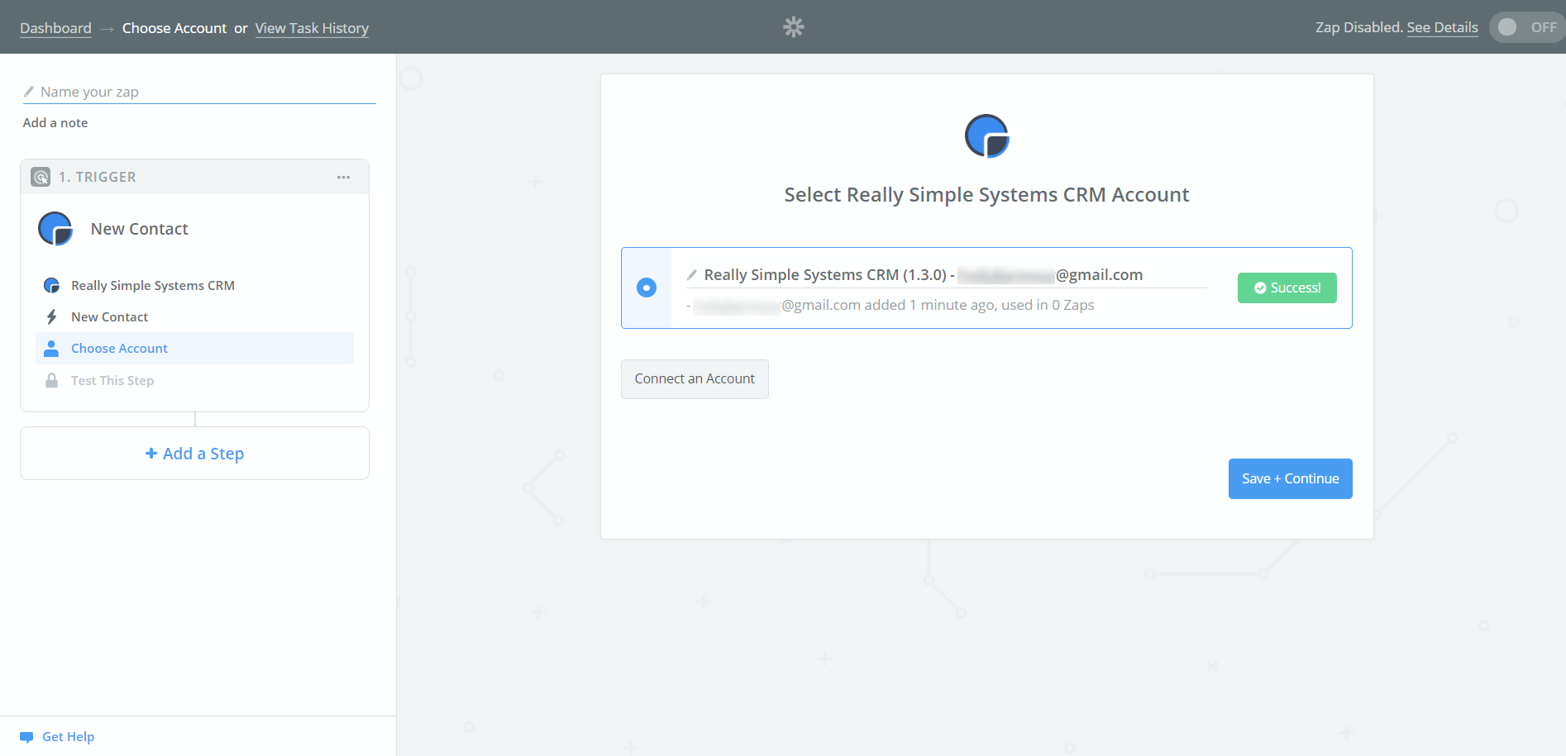Click the lock icon beside Test This Step

point(51,380)
